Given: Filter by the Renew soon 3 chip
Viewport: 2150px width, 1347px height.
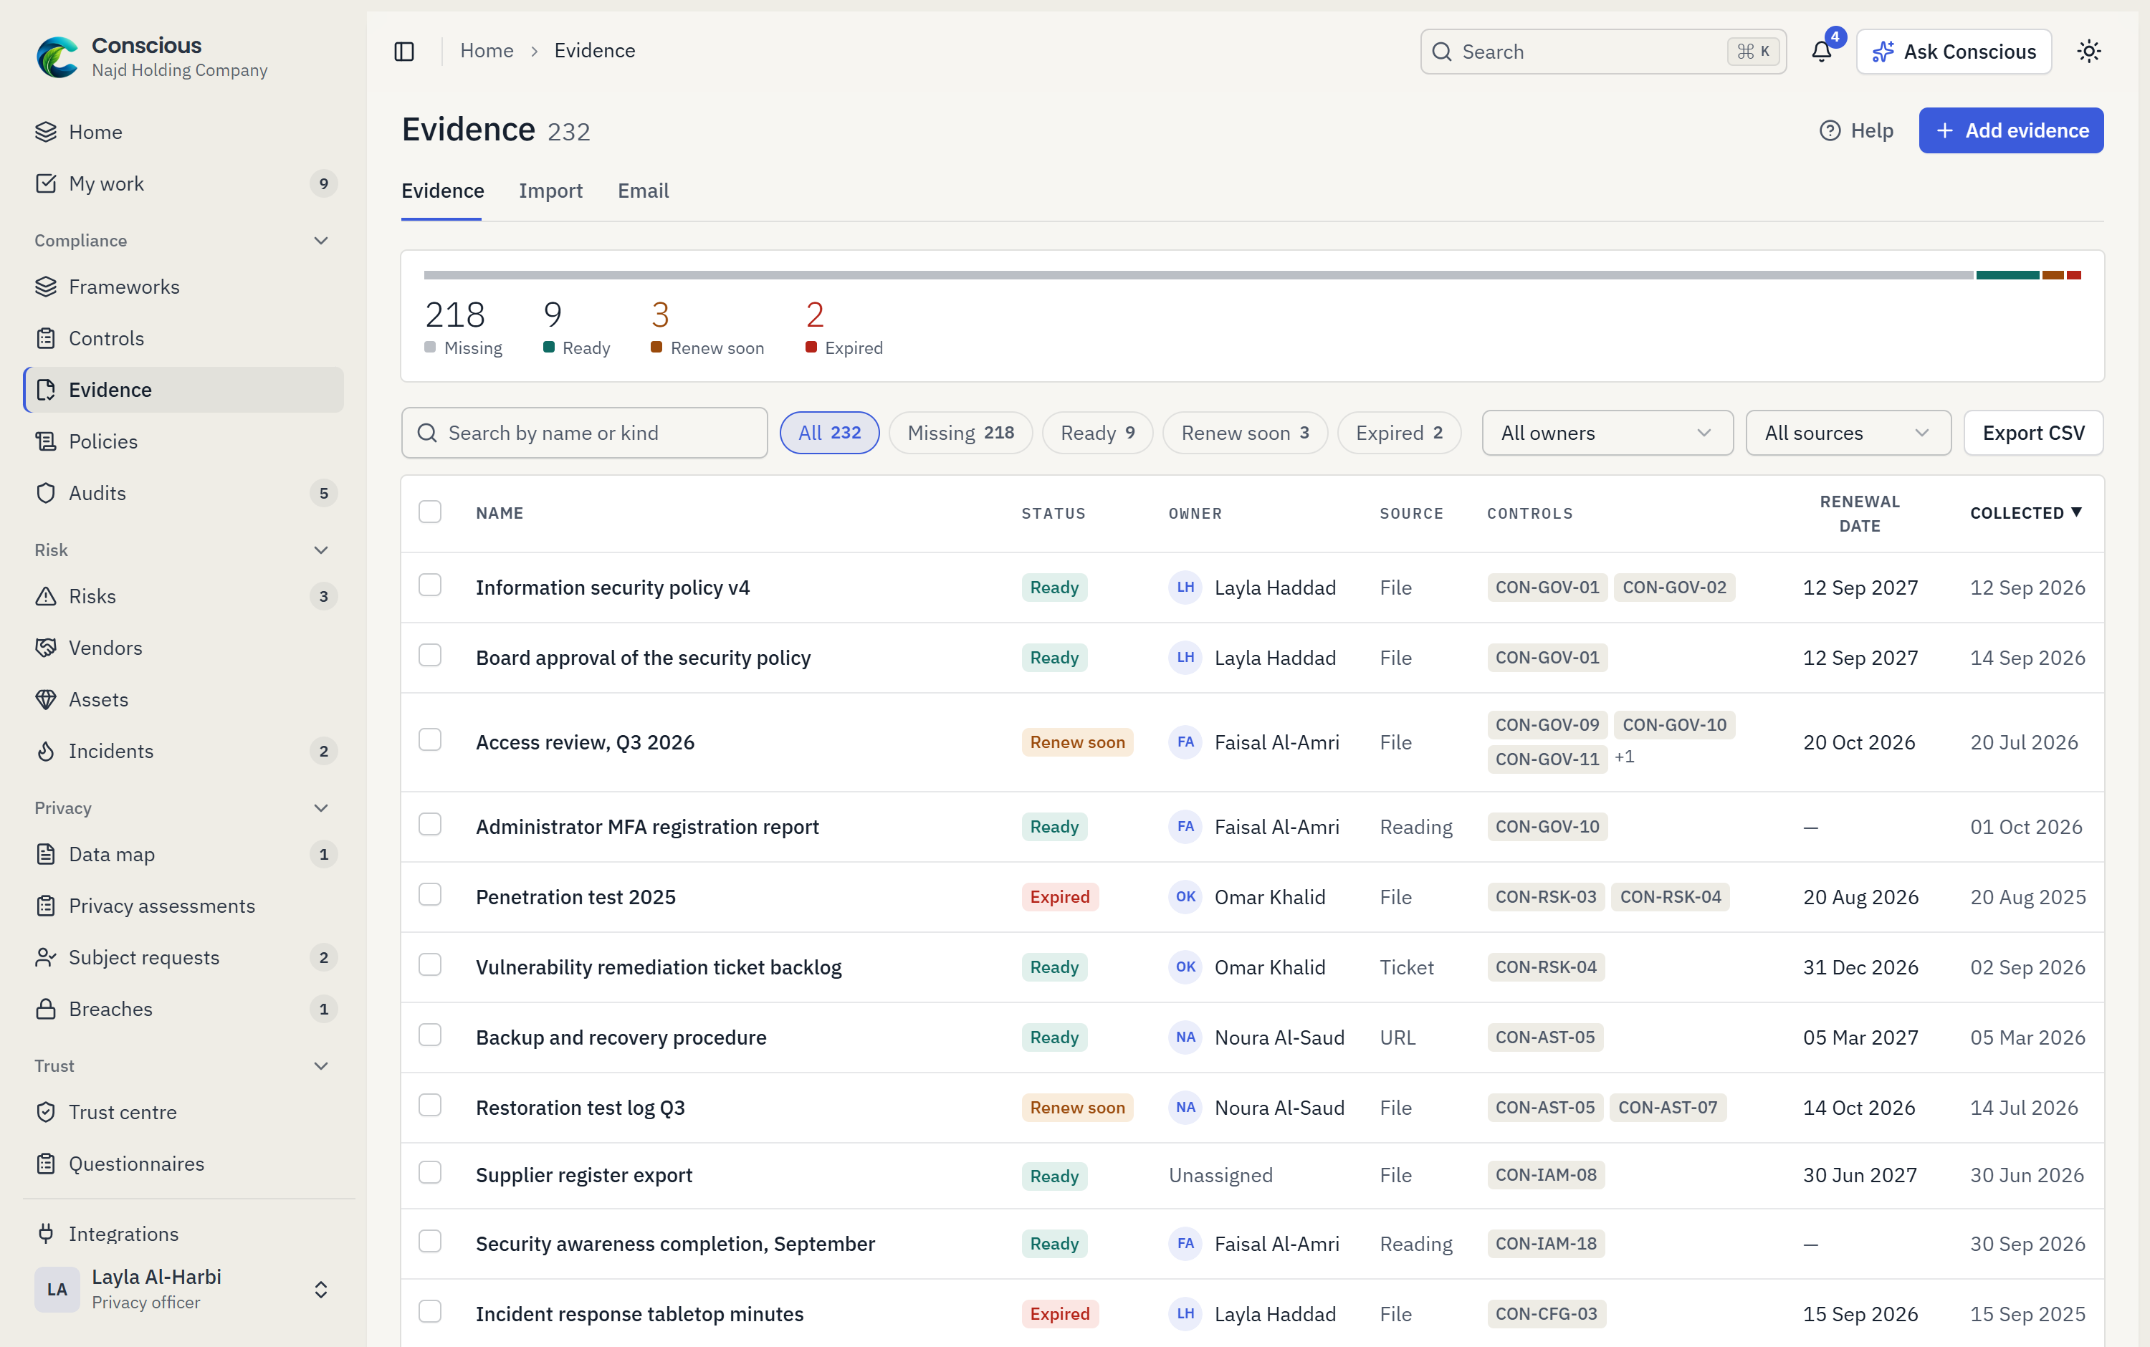Looking at the screenshot, I should click(x=1245, y=434).
